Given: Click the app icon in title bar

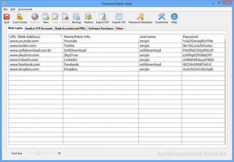Looking at the screenshot, I should [4, 3].
